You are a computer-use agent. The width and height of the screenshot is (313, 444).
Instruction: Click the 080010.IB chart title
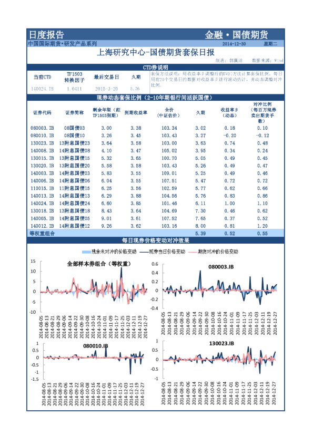96,346
